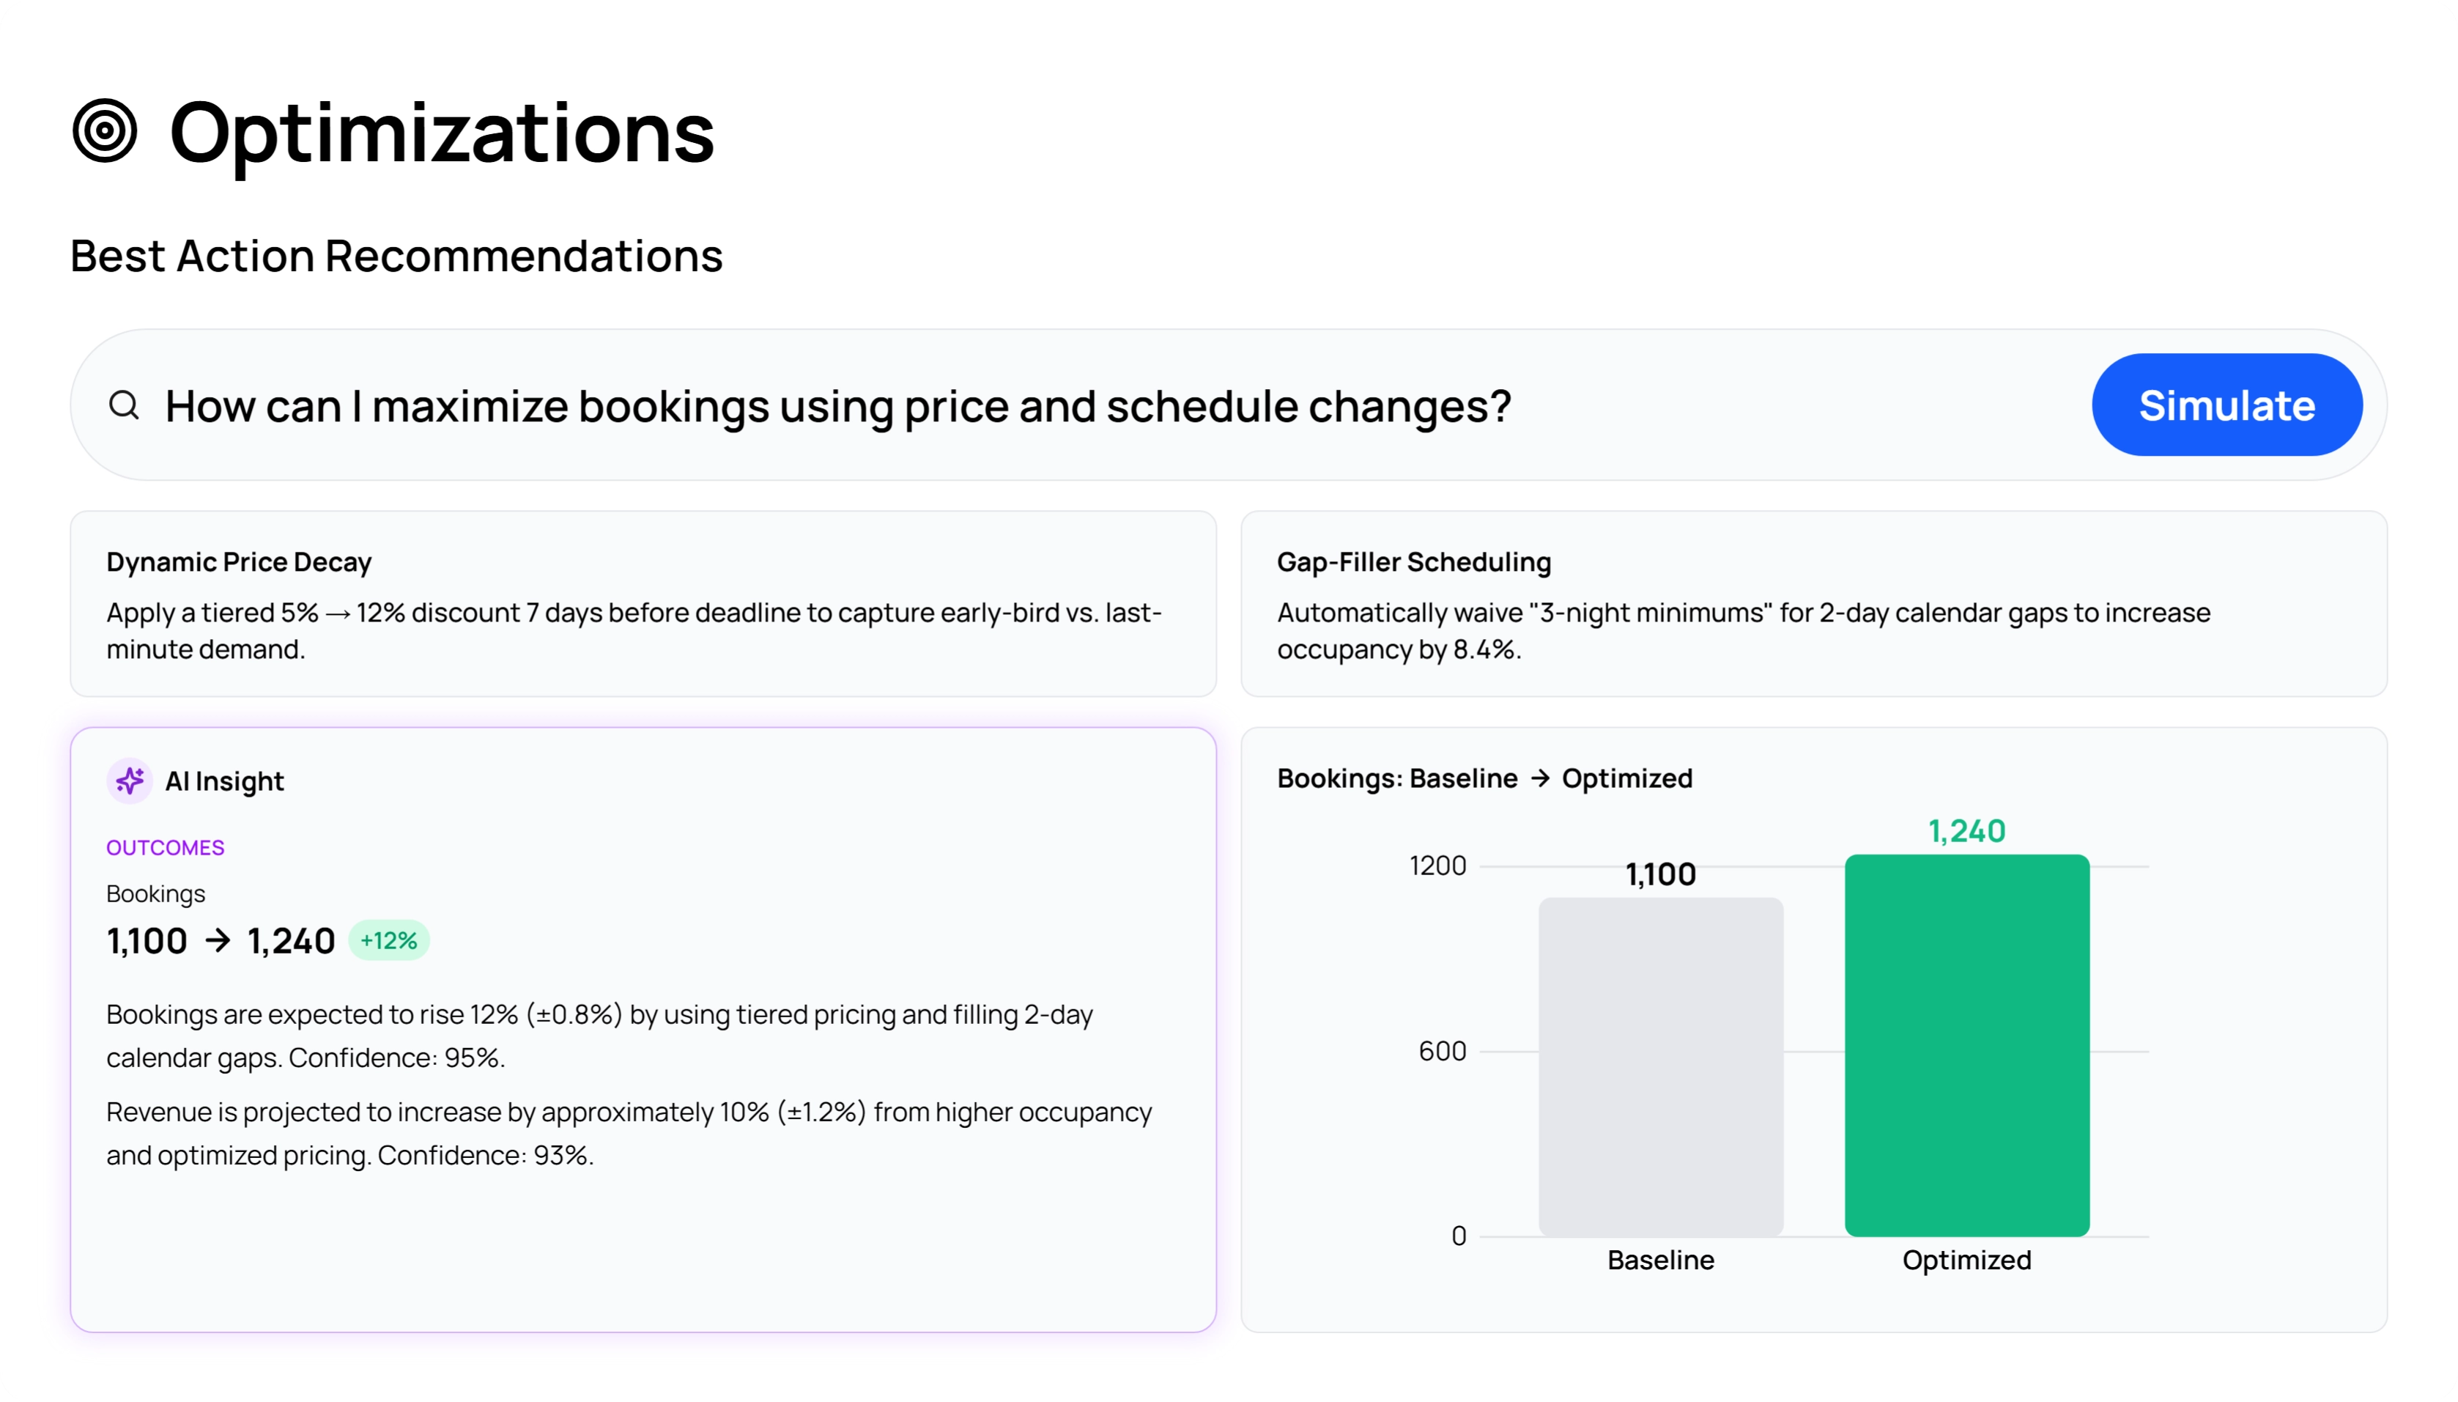The height and width of the screenshot is (1402, 2458).
Task: Select the purple AI Insight sparkle icon
Action: tap(130, 781)
